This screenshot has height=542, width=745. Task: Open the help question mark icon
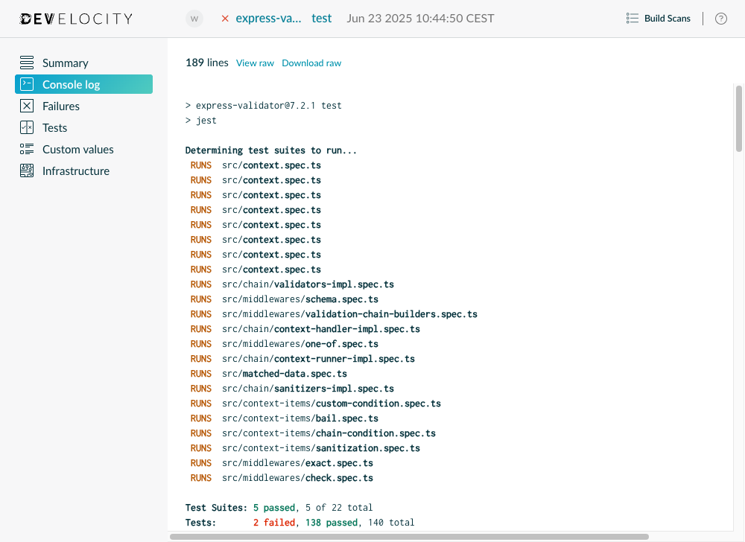720,18
